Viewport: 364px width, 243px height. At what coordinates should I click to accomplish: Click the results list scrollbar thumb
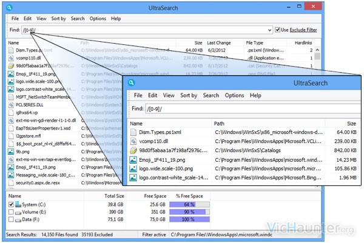pos(317,56)
